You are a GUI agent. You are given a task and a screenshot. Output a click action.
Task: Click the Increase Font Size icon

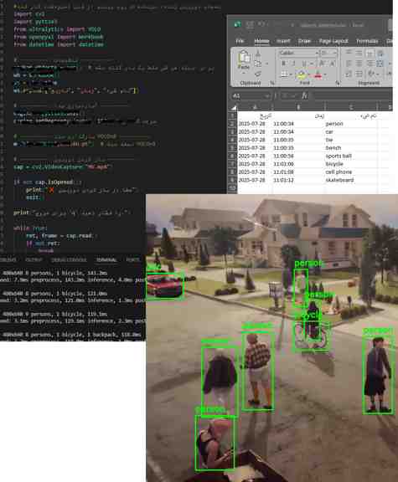coord(323,64)
